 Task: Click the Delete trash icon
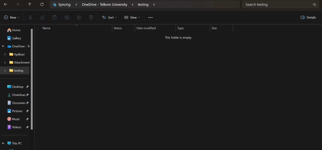[91, 17]
